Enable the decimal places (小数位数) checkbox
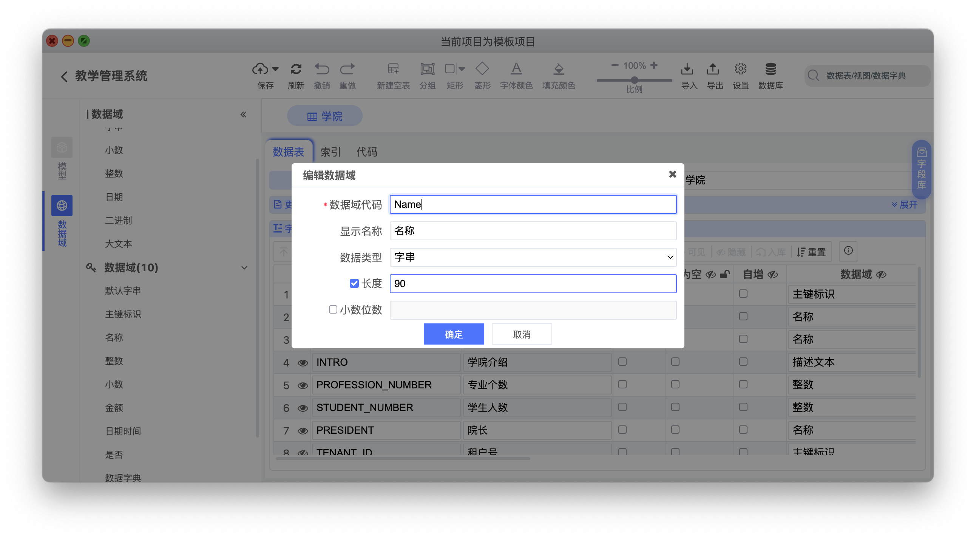Image resolution: width=976 pixels, height=538 pixels. pyautogui.click(x=333, y=309)
